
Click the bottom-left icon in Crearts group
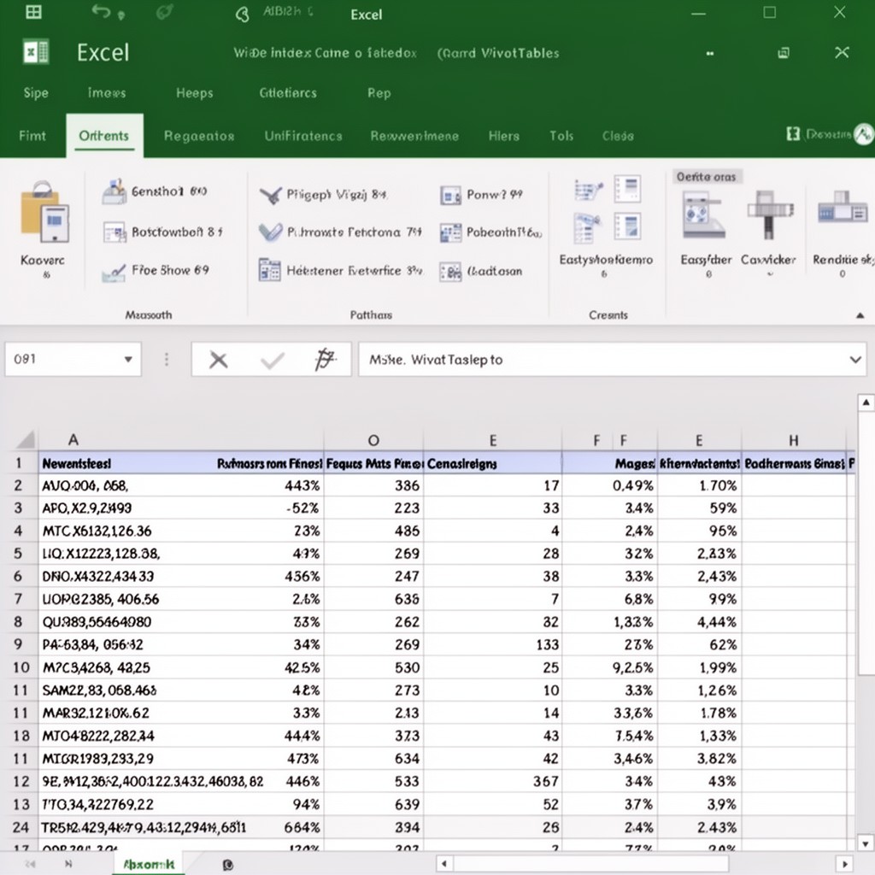pos(587,228)
